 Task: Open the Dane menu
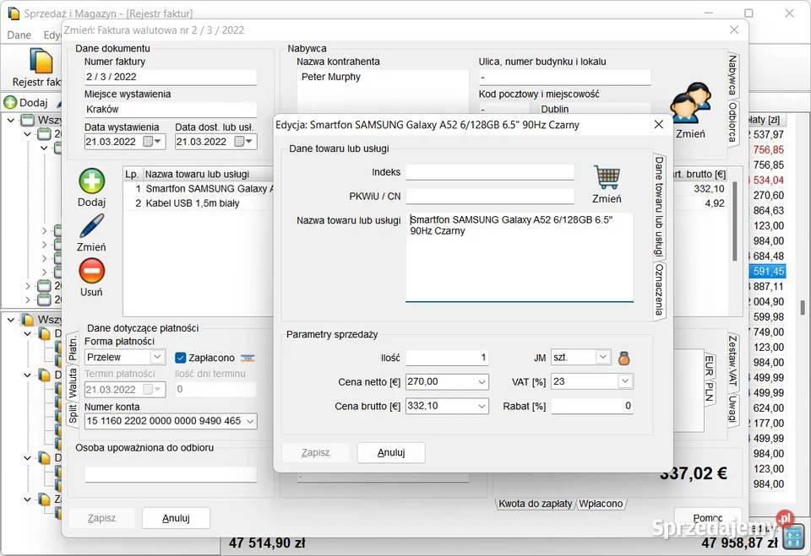19,35
